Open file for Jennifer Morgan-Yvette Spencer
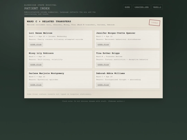This screenshot has width=187, height=140. coord(103,45)
